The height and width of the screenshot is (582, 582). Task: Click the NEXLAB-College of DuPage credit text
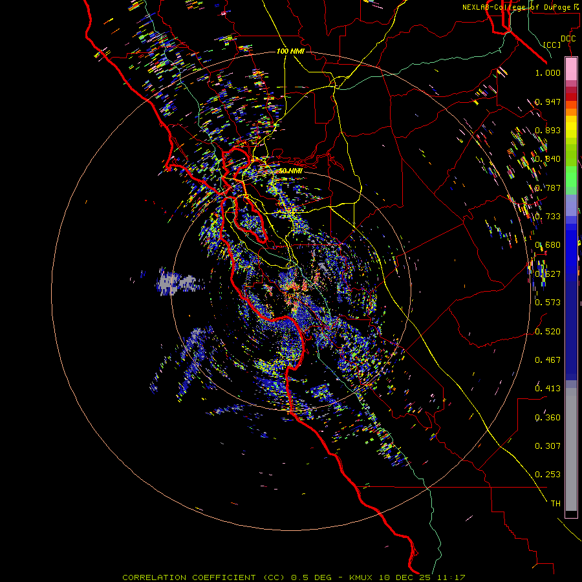(x=520, y=7)
